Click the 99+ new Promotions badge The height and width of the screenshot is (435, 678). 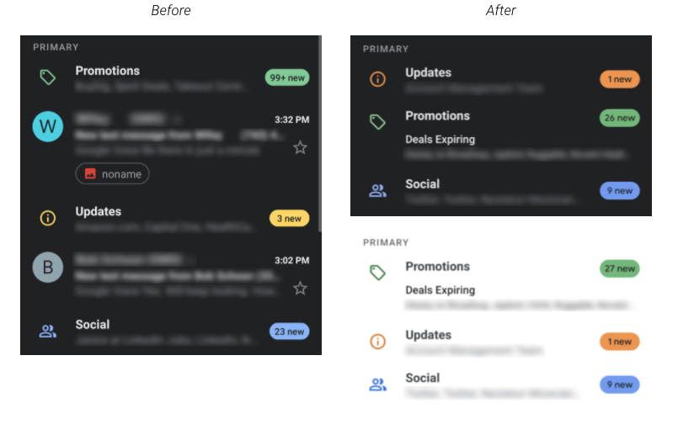coord(287,77)
